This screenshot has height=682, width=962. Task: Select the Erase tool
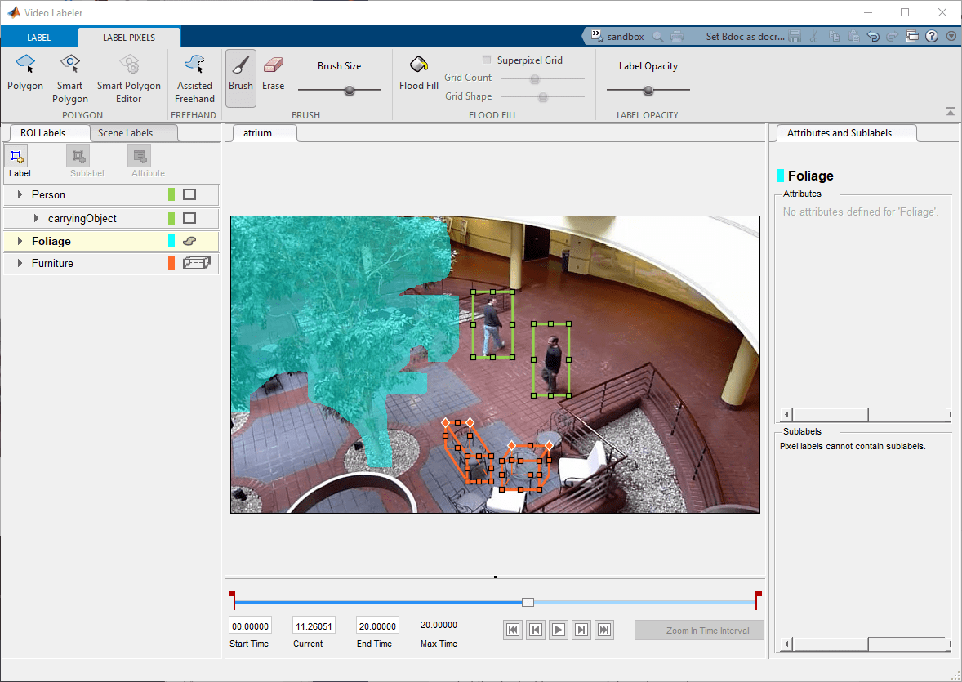(273, 73)
